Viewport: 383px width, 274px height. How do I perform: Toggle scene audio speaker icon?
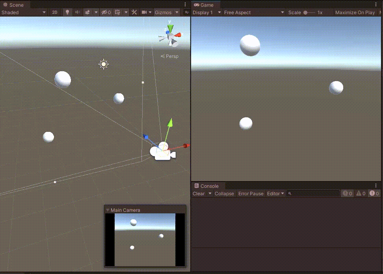pos(78,13)
